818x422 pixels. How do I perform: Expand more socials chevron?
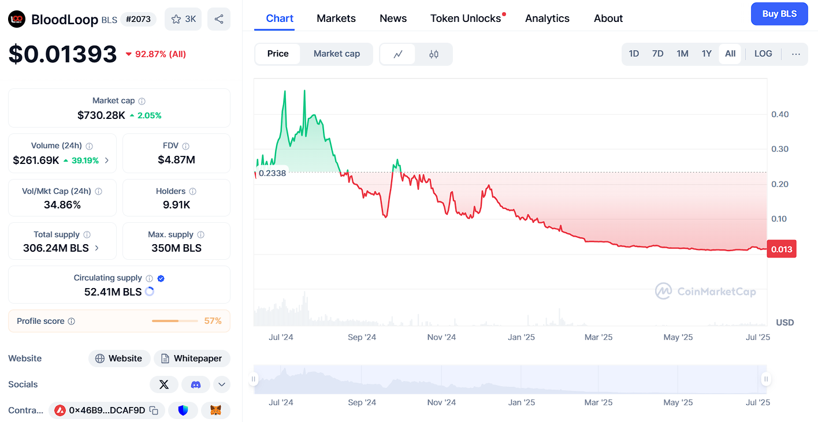click(x=222, y=384)
